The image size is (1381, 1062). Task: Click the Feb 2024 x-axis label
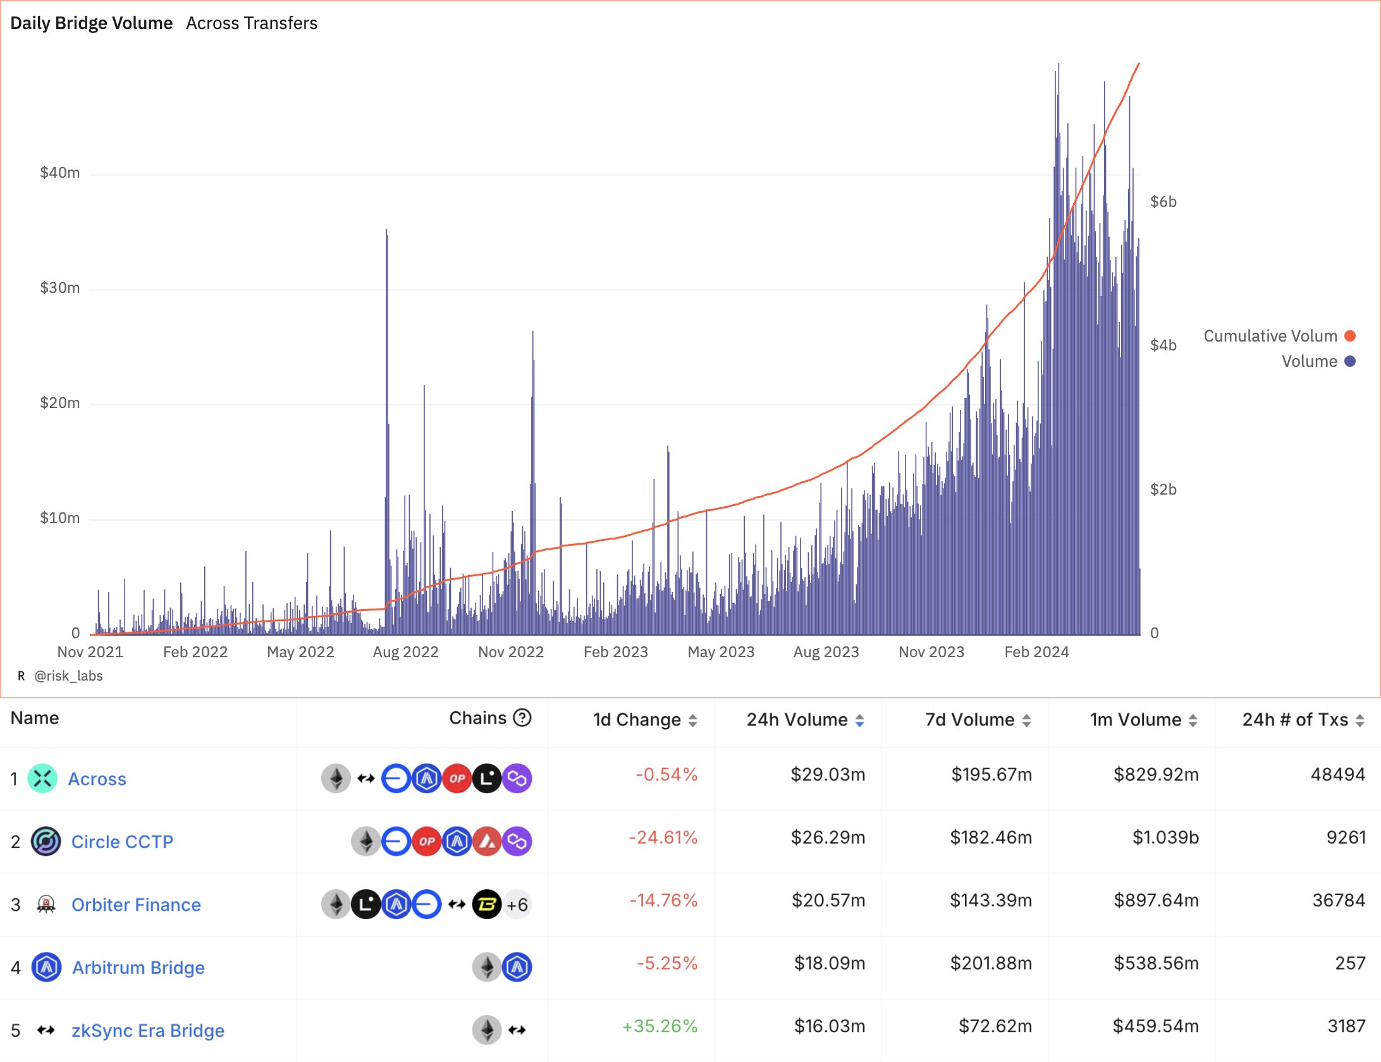[x=1037, y=652]
